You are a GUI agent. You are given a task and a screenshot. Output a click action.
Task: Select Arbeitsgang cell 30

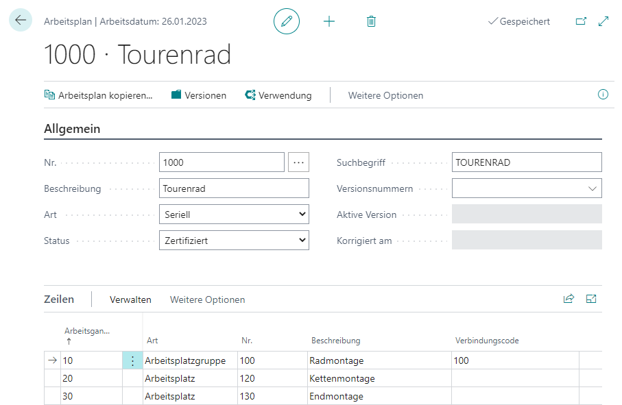(92, 396)
